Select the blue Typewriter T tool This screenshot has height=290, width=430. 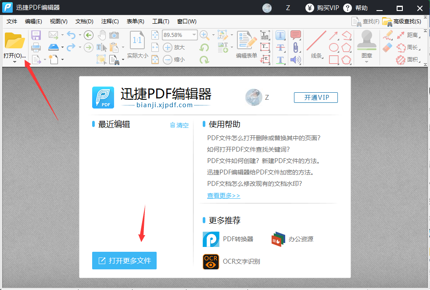click(280, 35)
